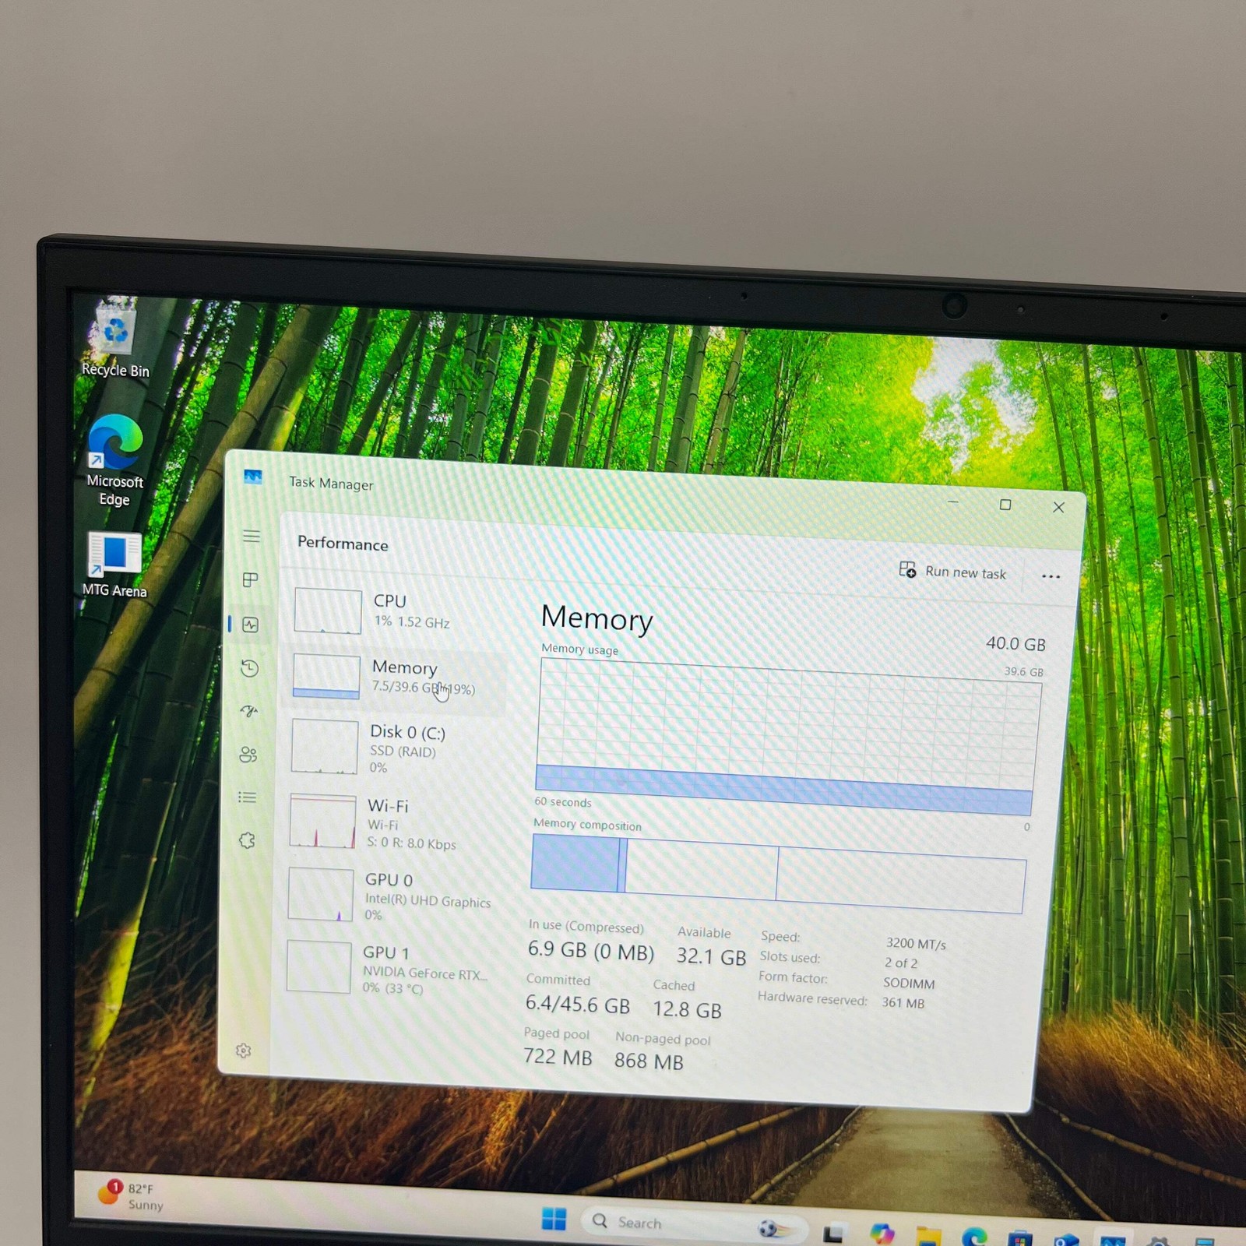Click the Memory usage graph

point(788,737)
